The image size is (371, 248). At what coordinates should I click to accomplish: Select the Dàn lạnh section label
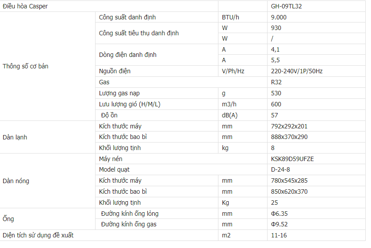tap(15, 137)
